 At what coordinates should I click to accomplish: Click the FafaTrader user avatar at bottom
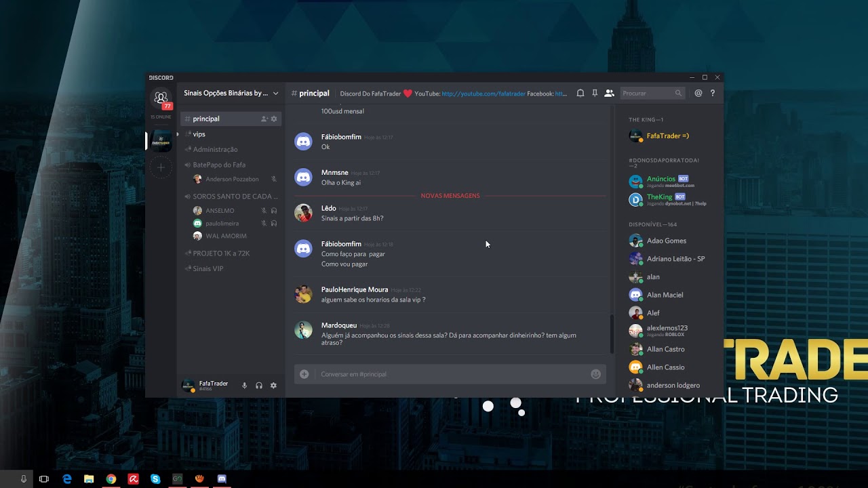[x=188, y=386]
